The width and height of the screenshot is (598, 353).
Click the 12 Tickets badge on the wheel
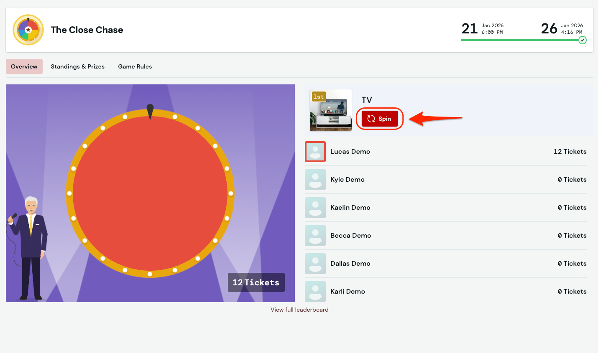tap(256, 282)
